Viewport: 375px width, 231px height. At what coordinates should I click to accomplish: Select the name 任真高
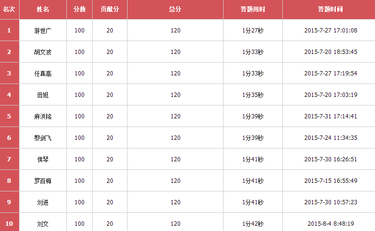pyautogui.click(x=43, y=73)
